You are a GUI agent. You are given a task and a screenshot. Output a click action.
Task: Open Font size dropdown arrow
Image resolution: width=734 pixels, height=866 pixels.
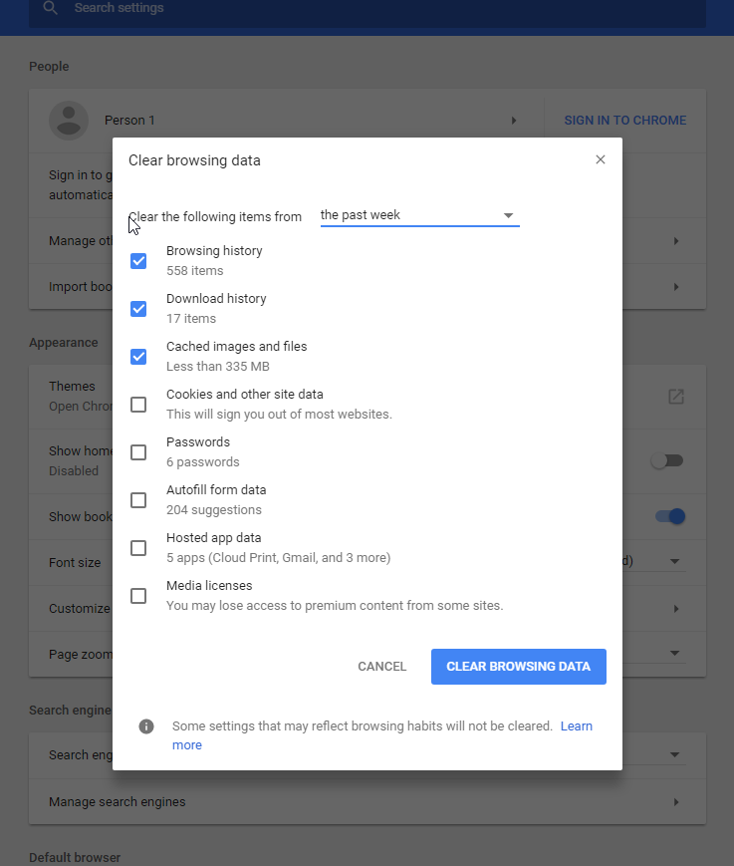click(674, 562)
